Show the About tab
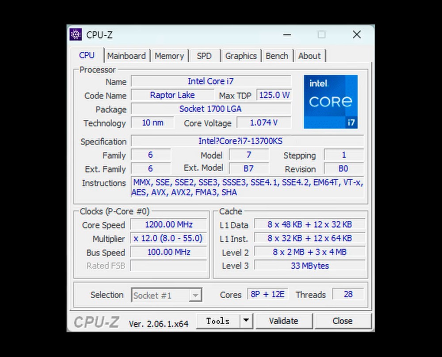Image resolution: width=442 pixels, height=357 pixels. coord(309,56)
